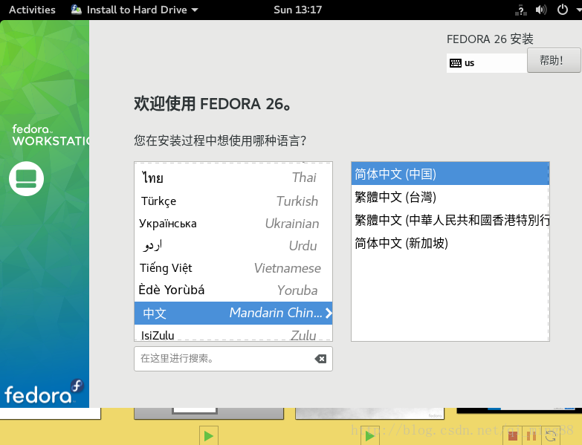Clear the search field with the backspace icon
Viewport: 582px width, 445px height.
pyautogui.click(x=320, y=359)
